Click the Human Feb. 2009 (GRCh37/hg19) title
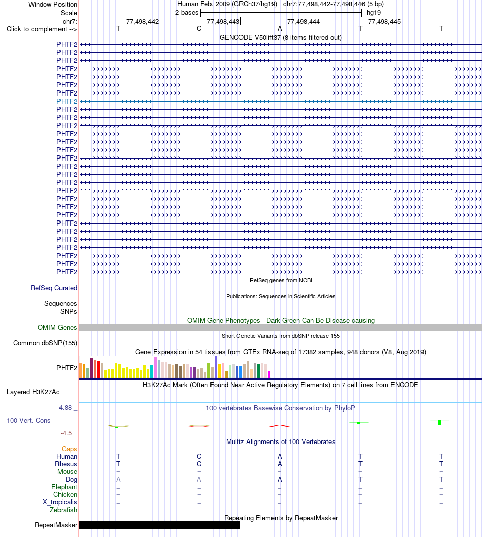 click(227, 4)
